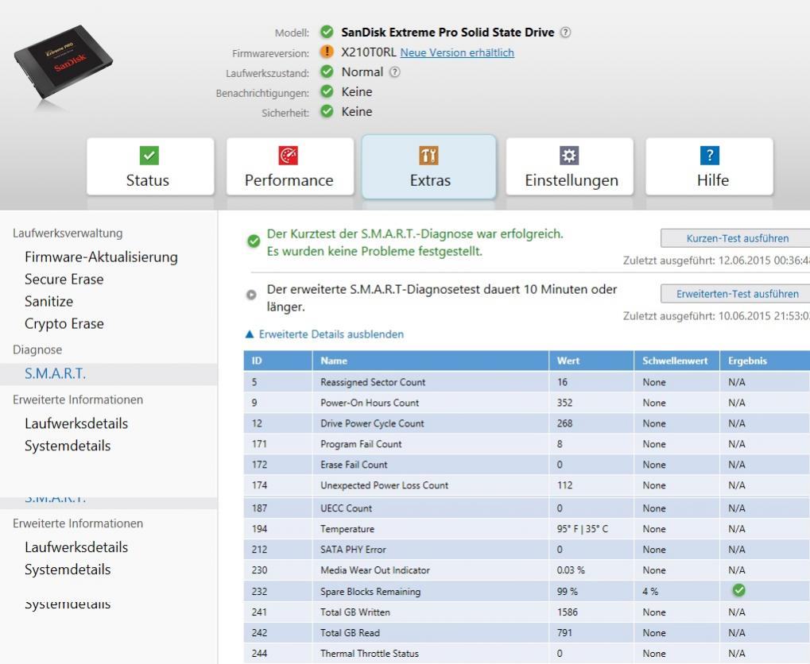The height and width of the screenshot is (664, 810).
Task: Click the orange firmware warning icon
Action: click(x=327, y=52)
